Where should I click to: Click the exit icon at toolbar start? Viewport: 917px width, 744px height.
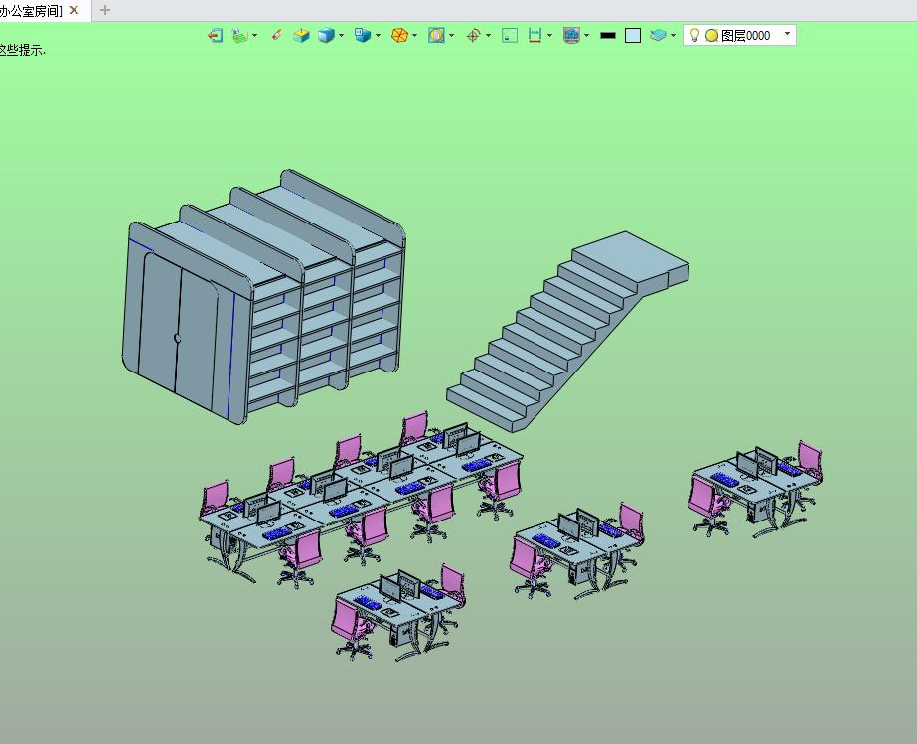(x=215, y=35)
